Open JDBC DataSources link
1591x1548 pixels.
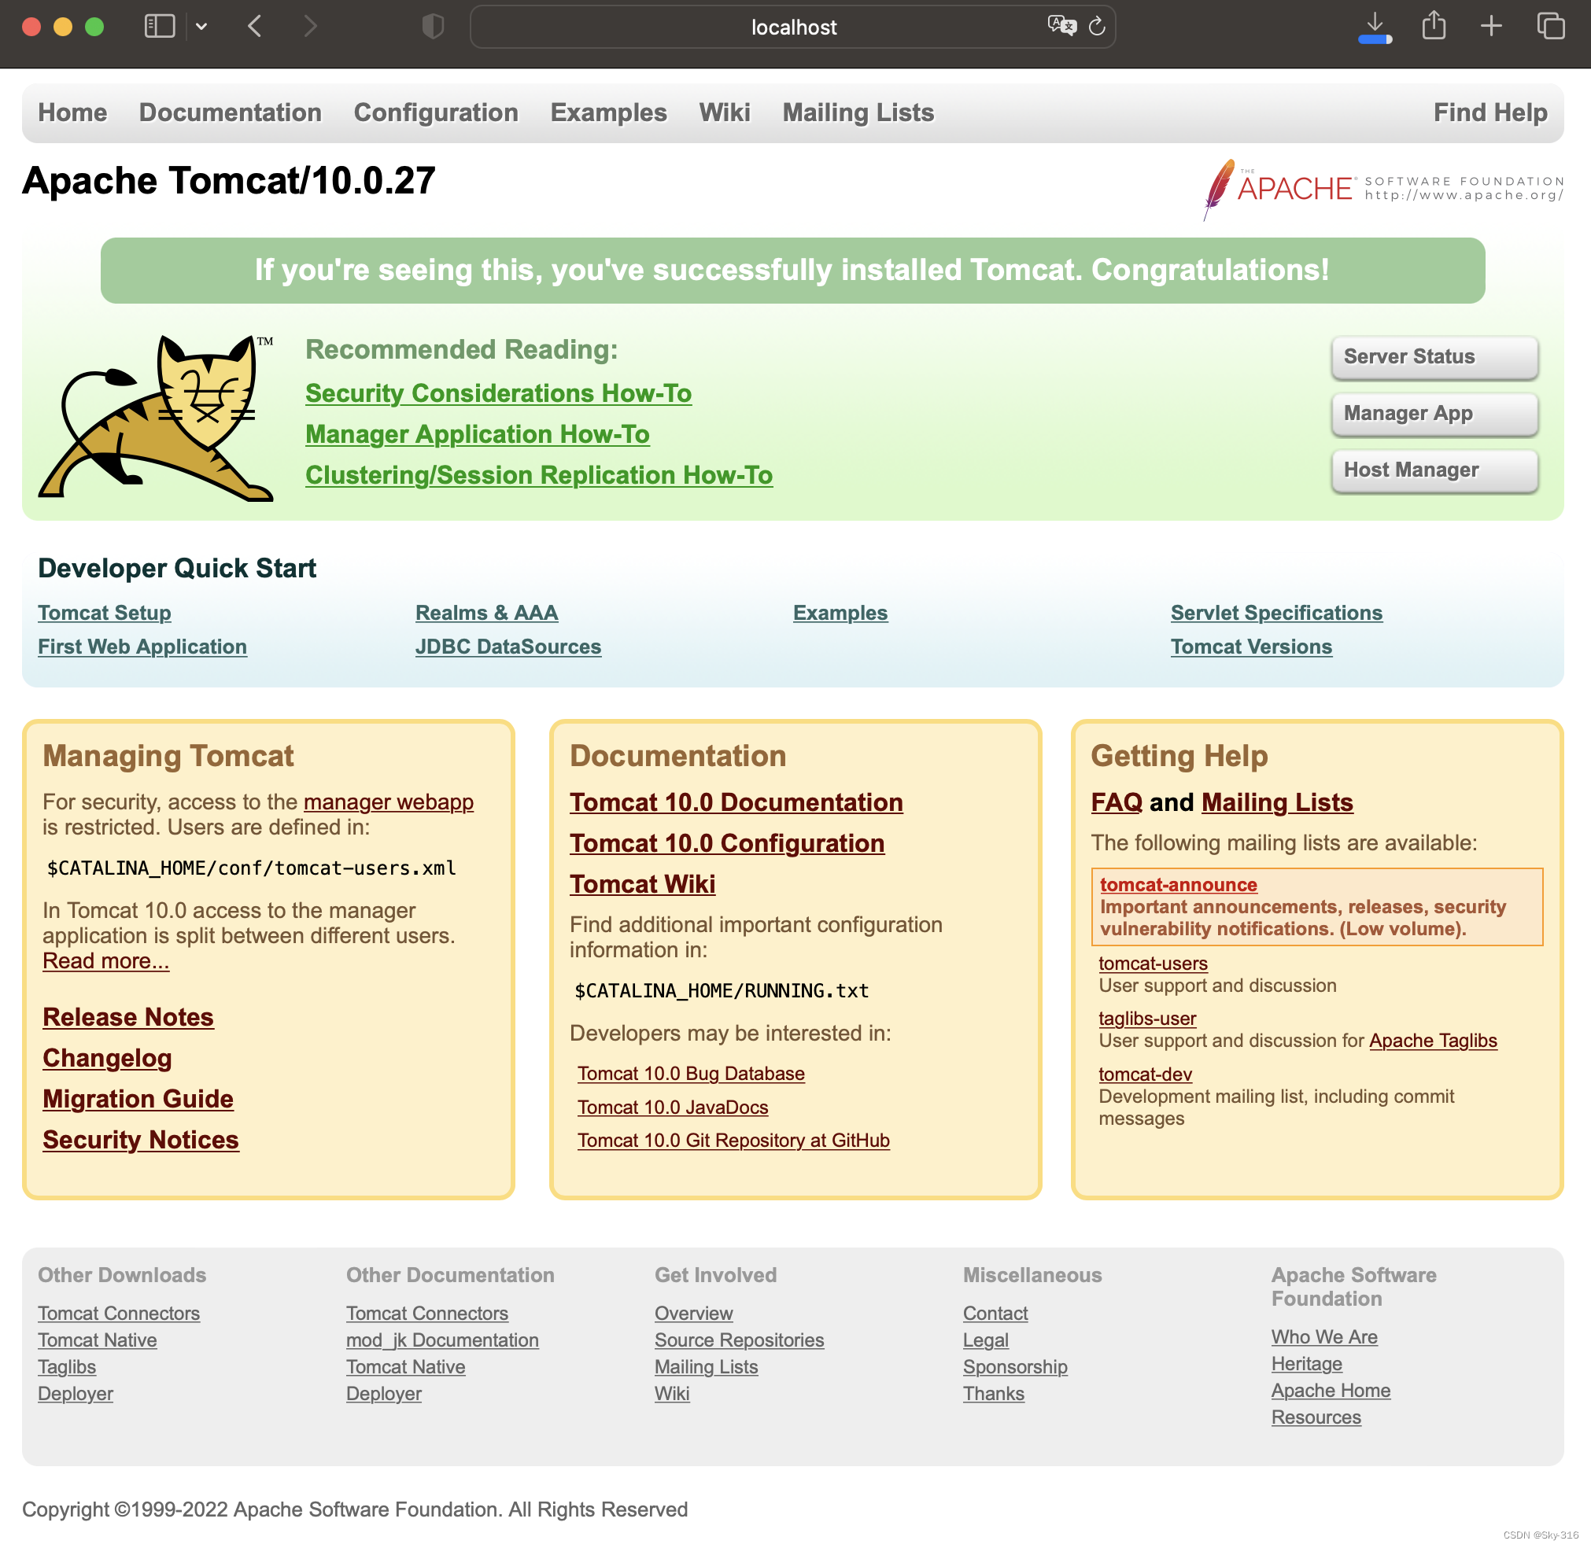pyautogui.click(x=508, y=647)
